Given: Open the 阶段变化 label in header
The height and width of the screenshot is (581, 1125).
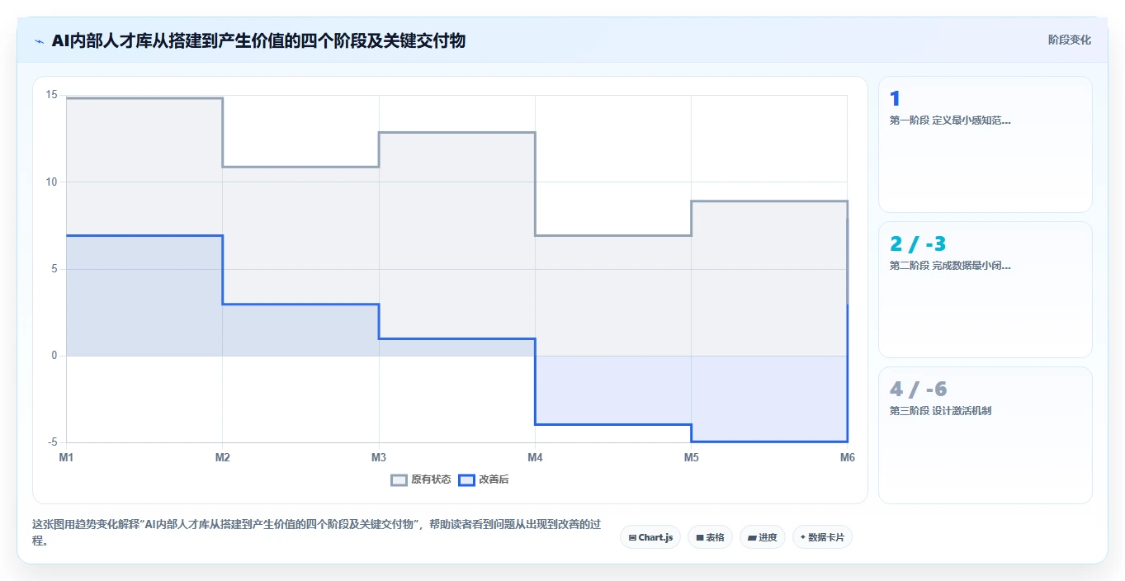Looking at the screenshot, I should (x=1070, y=40).
